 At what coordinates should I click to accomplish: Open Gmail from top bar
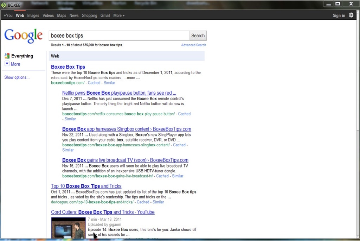105,15
